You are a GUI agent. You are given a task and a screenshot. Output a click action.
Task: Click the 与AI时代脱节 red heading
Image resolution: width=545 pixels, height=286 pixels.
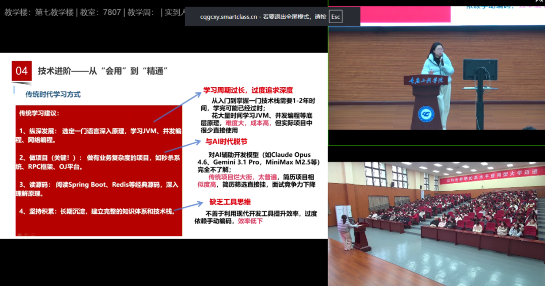click(226, 142)
